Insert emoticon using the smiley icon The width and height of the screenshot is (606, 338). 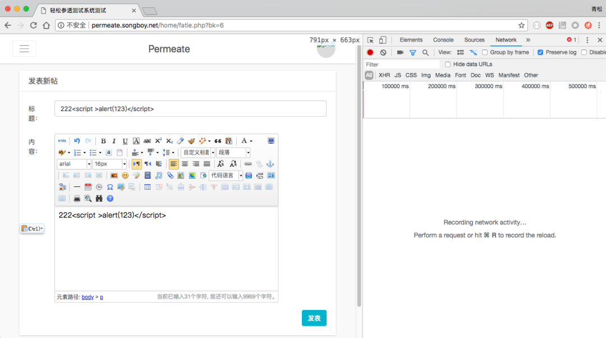click(125, 176)
